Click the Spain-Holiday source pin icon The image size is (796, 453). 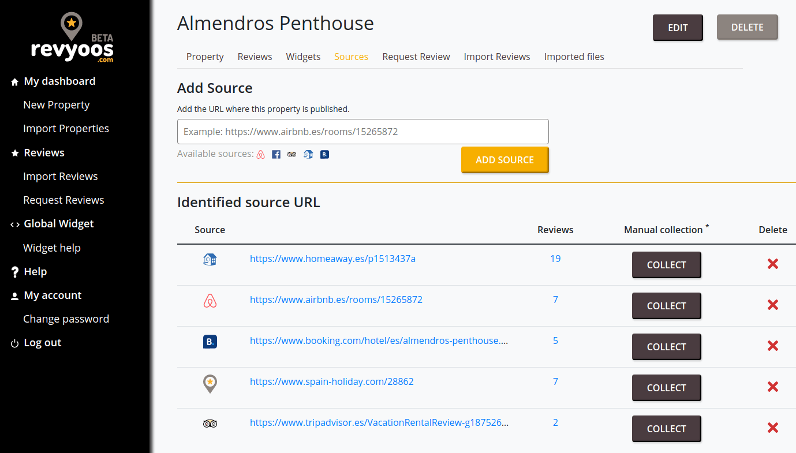tap(210, 383)
